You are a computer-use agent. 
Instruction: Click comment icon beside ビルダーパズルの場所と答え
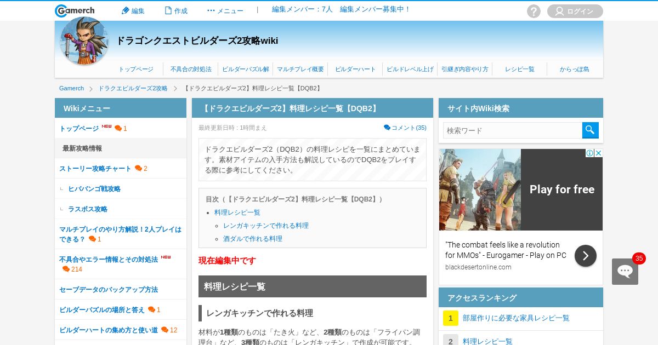(151, 309)
